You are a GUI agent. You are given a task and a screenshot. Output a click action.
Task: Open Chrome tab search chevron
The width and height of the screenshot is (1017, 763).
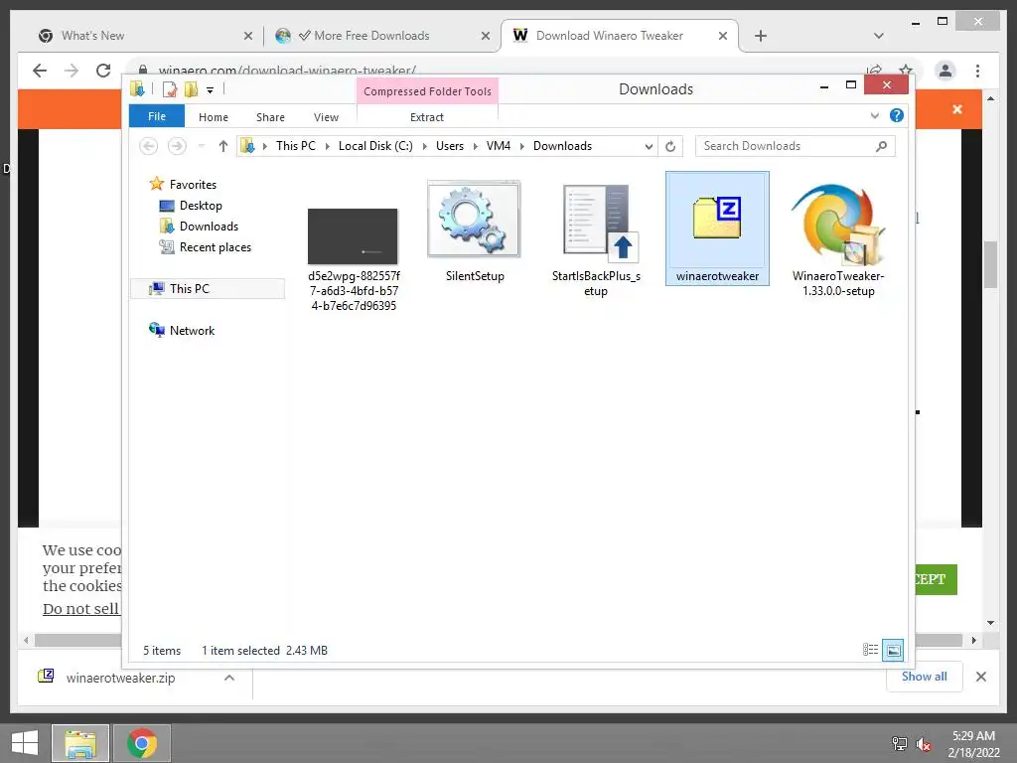(x=878, y=36)
